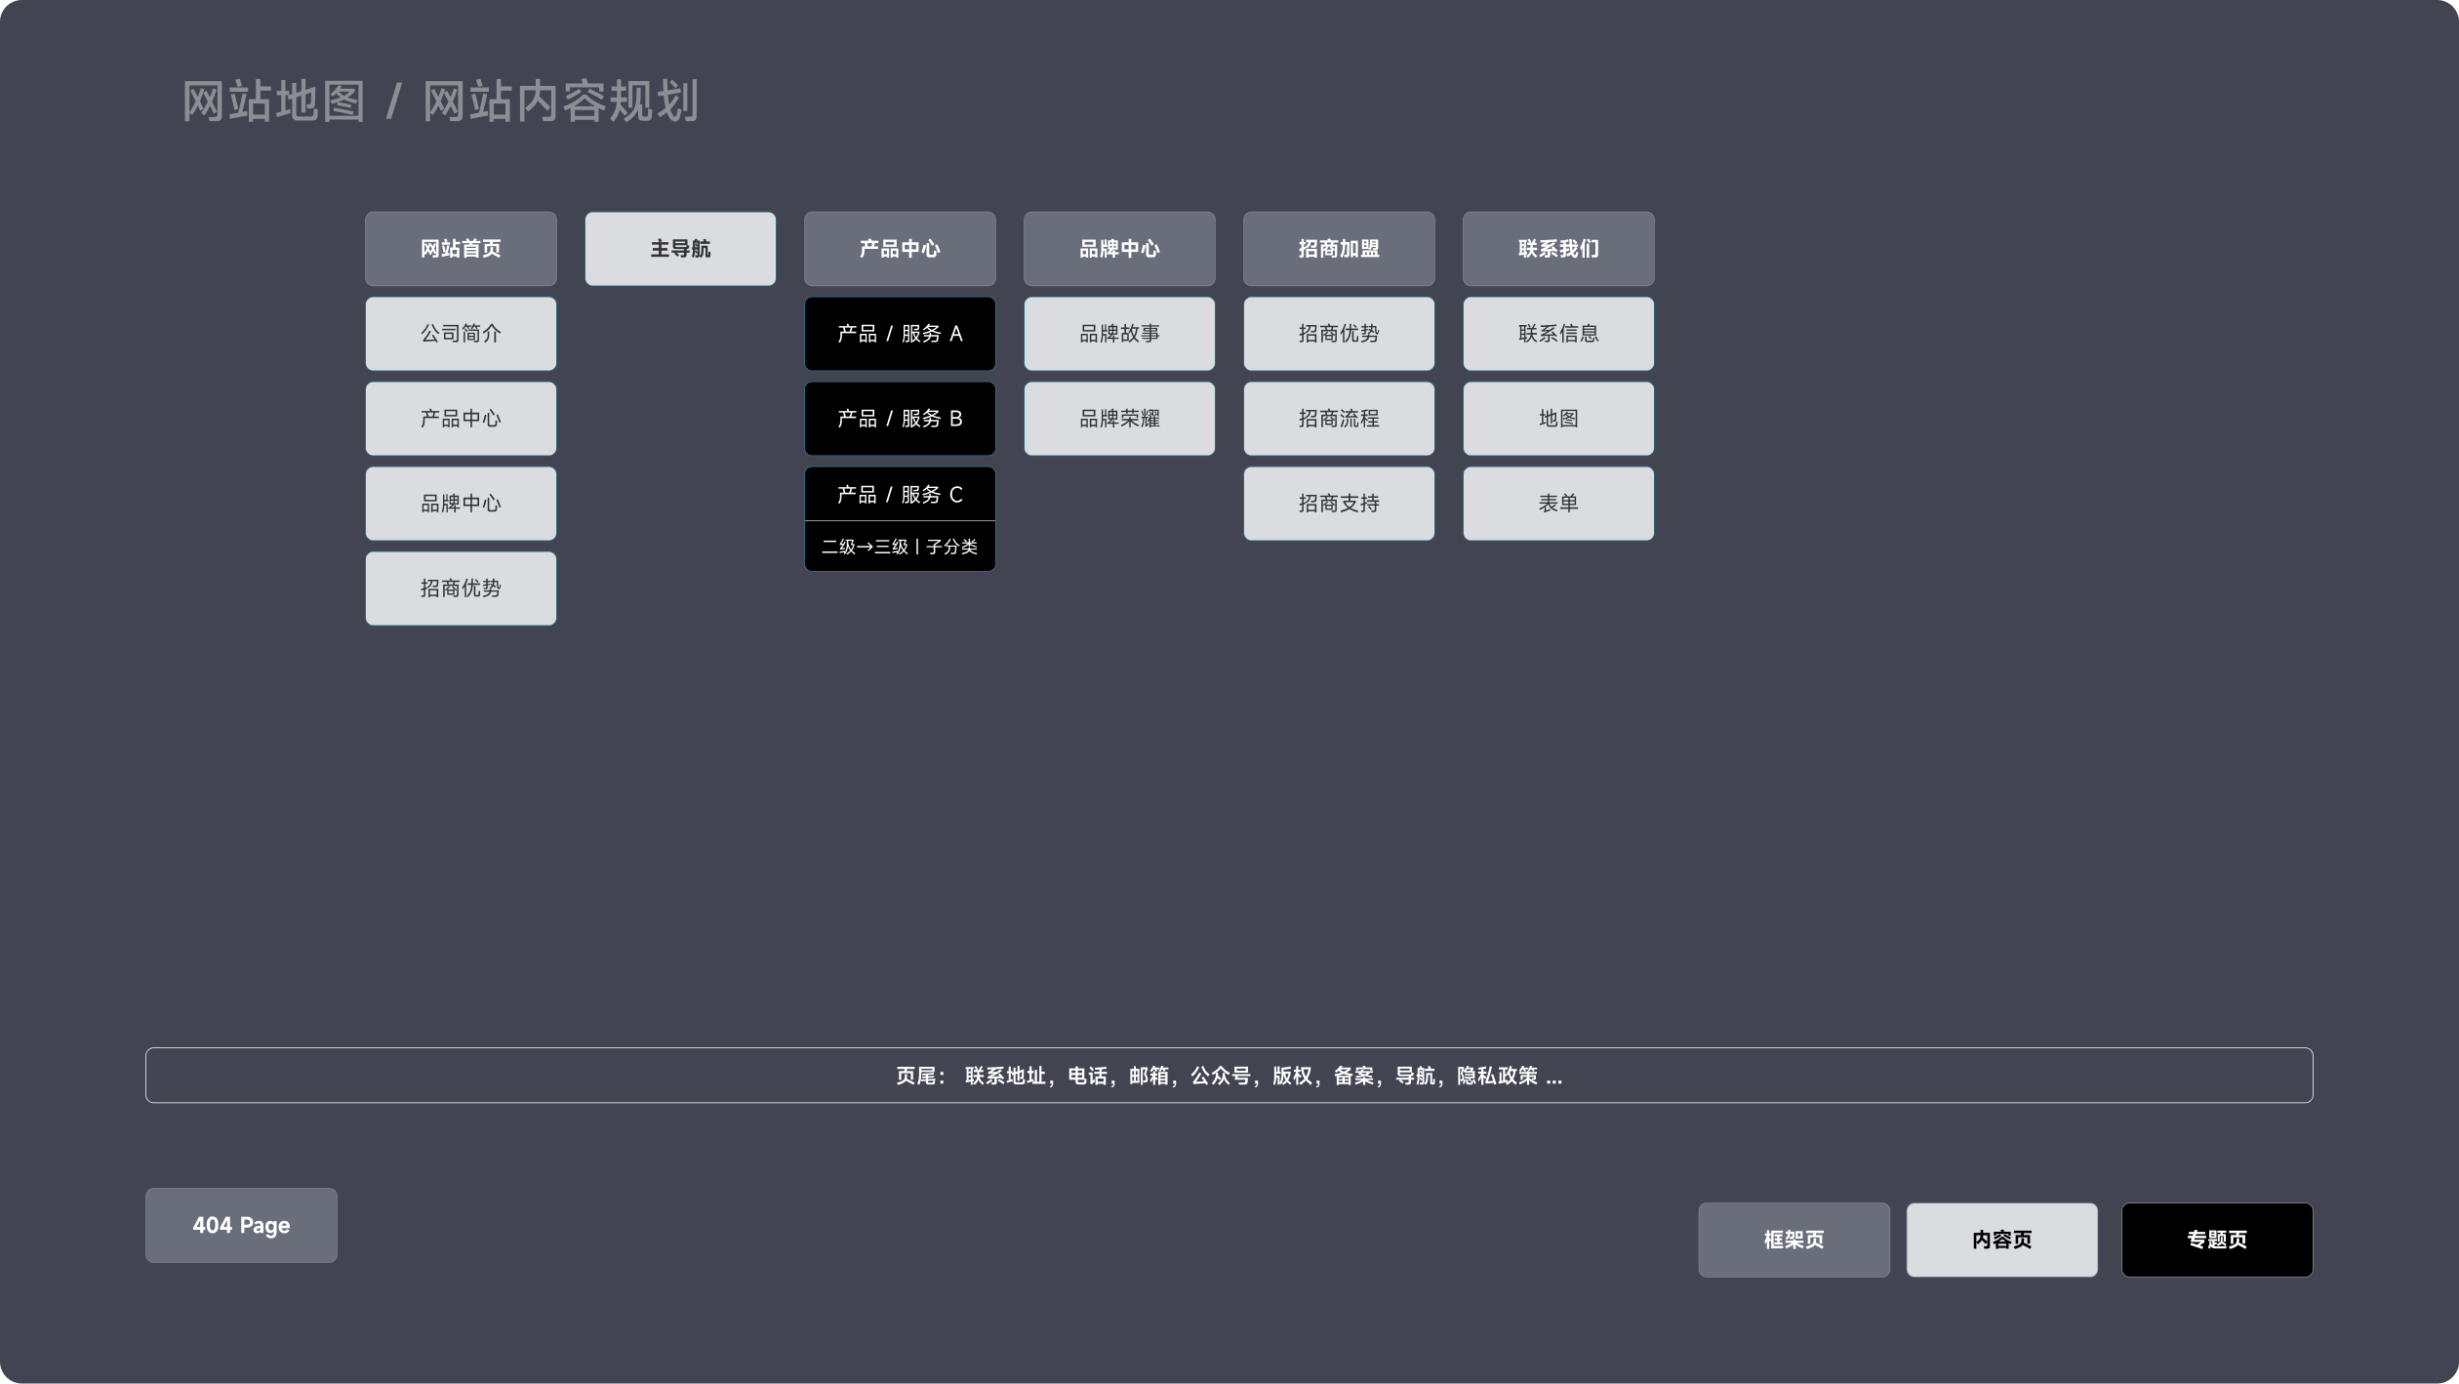Select 产品 / 服务 C box
This screenshot has width=2459, height=1384.
[900, 495]
